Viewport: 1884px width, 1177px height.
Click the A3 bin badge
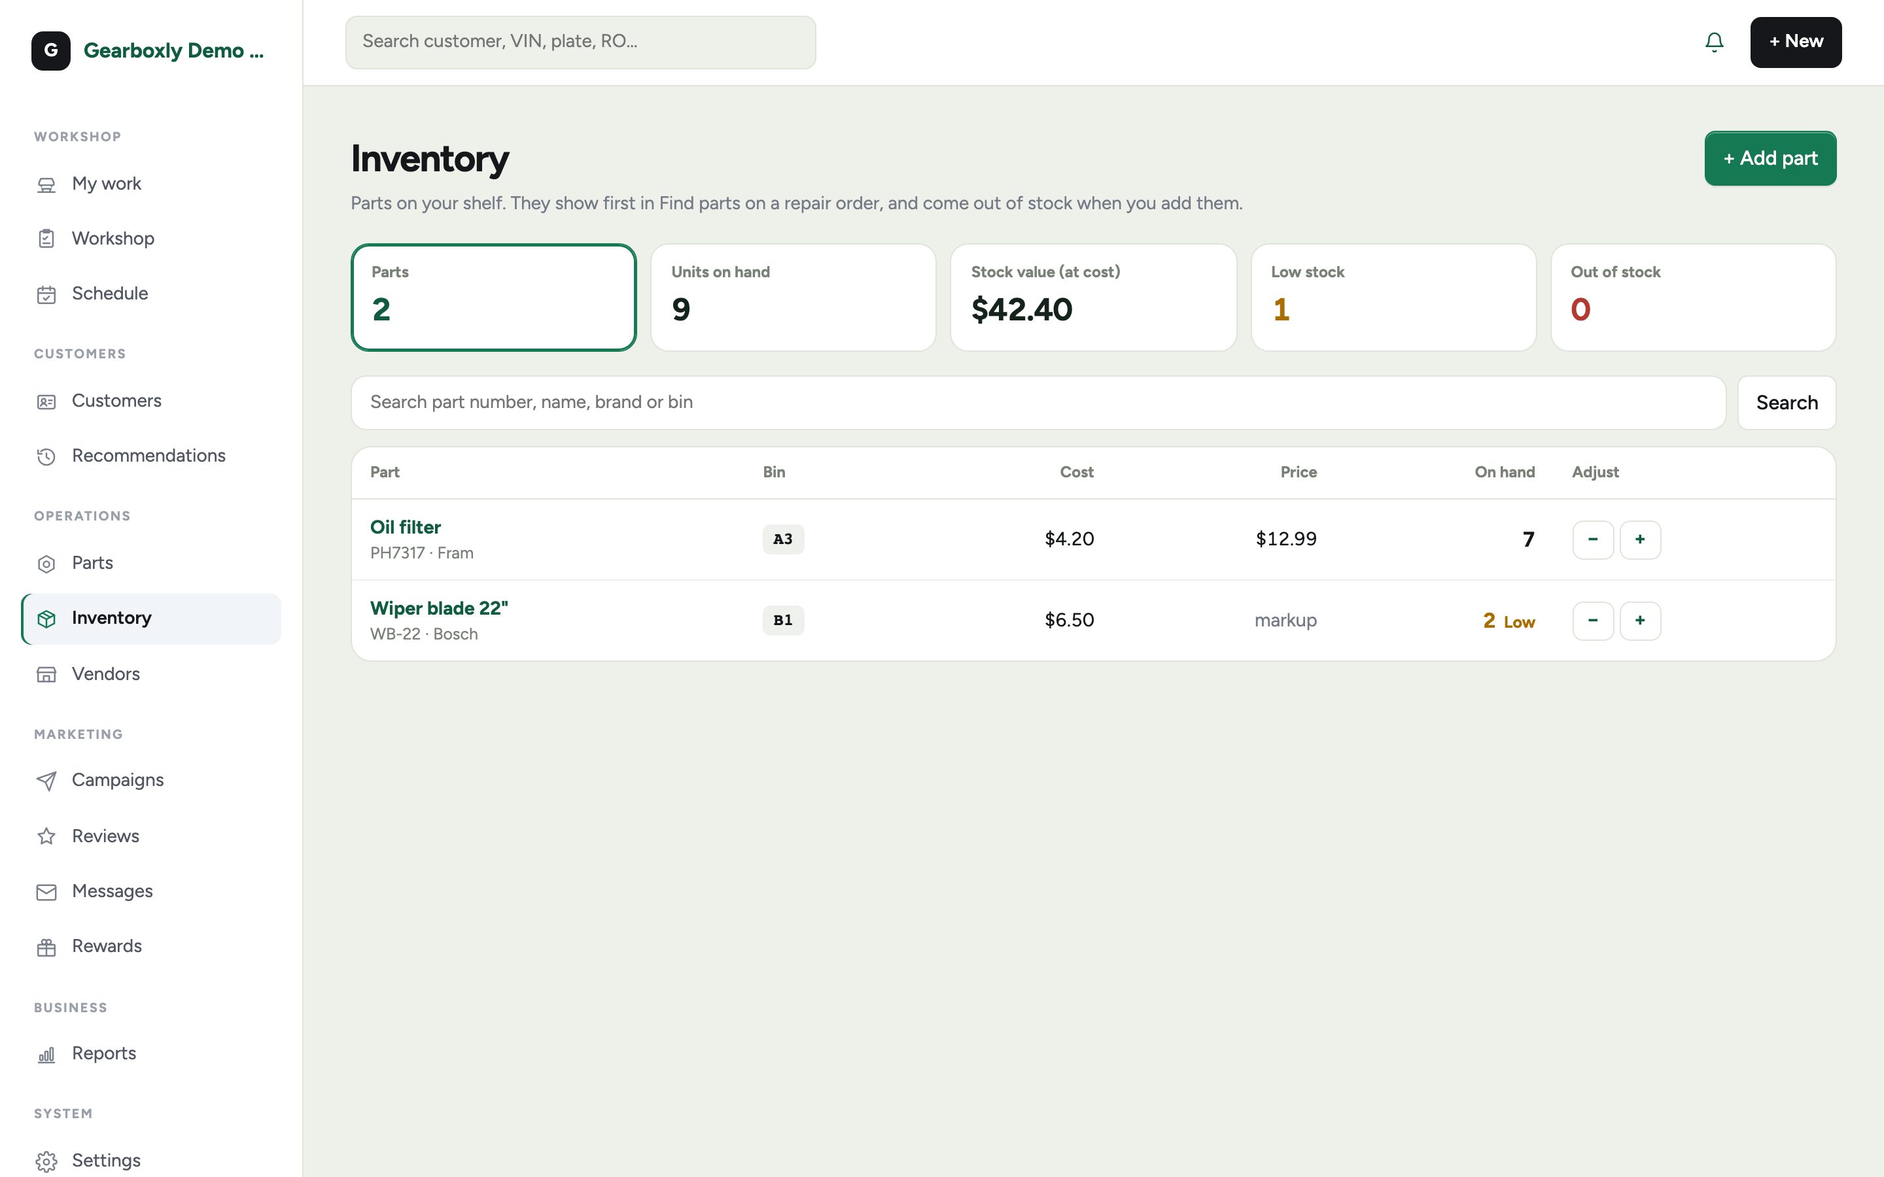click(x=782, y=539)
